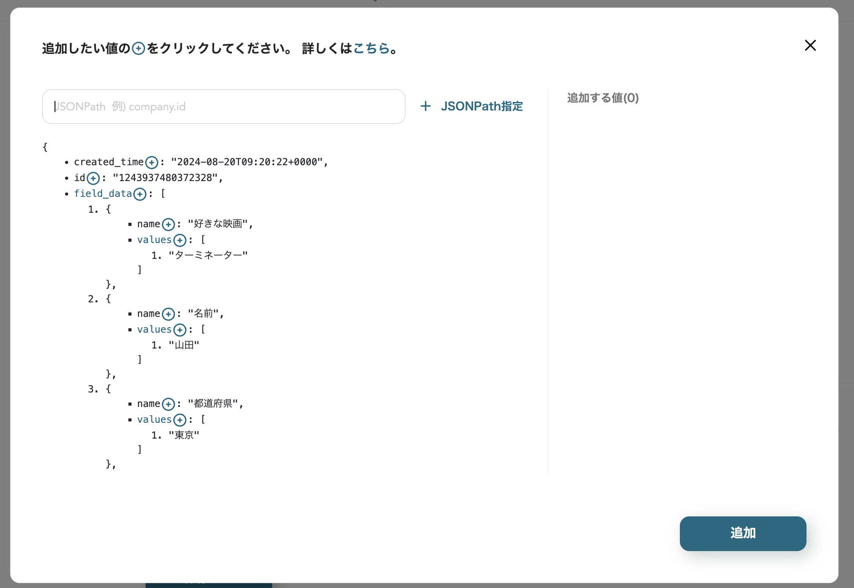This screenshot has height=588, width=854.
Task: Click the JSONPath指定 button
Action: 482,106
